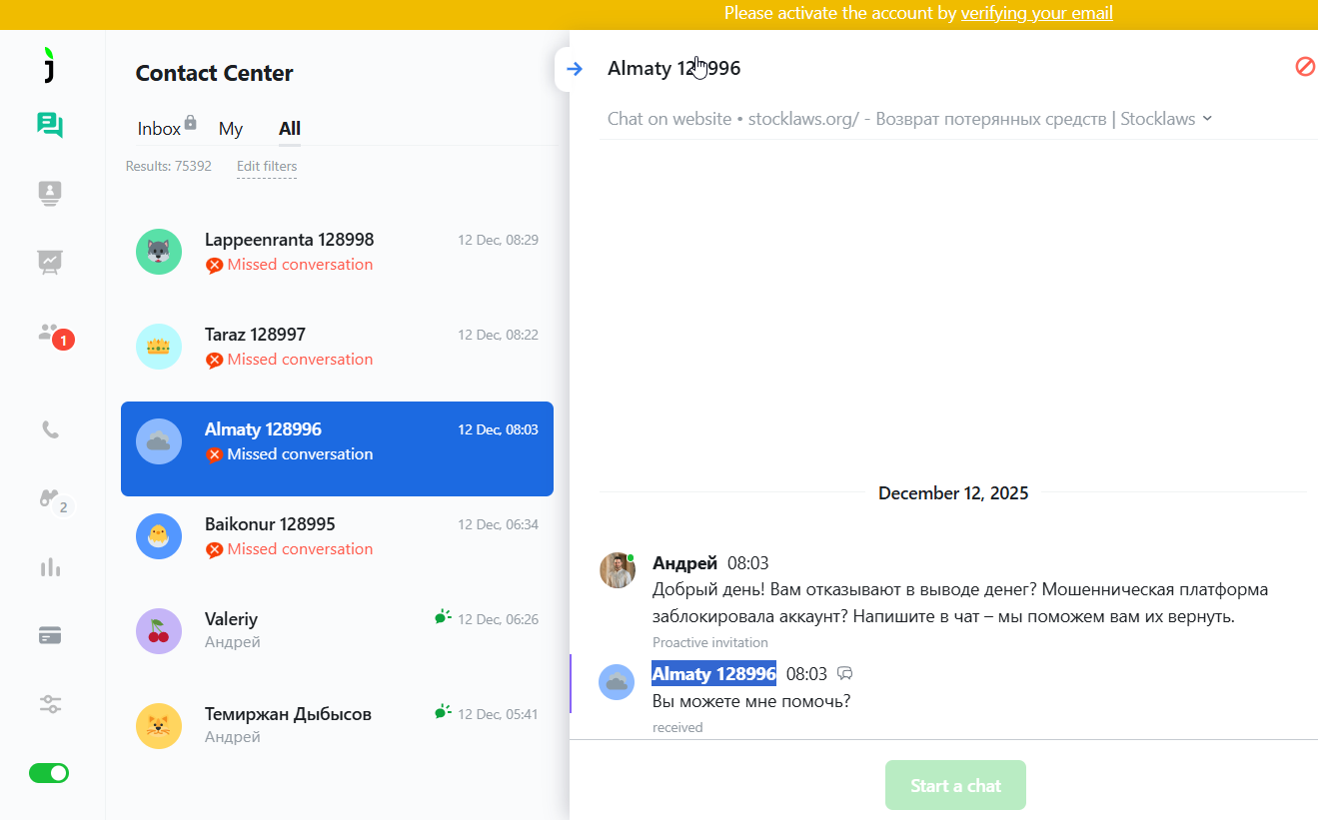The height and width of the screenshot is (820, 1318).
Task: Click the "Lappeenranta 128998" conversation name
Action: pos(289,240)
